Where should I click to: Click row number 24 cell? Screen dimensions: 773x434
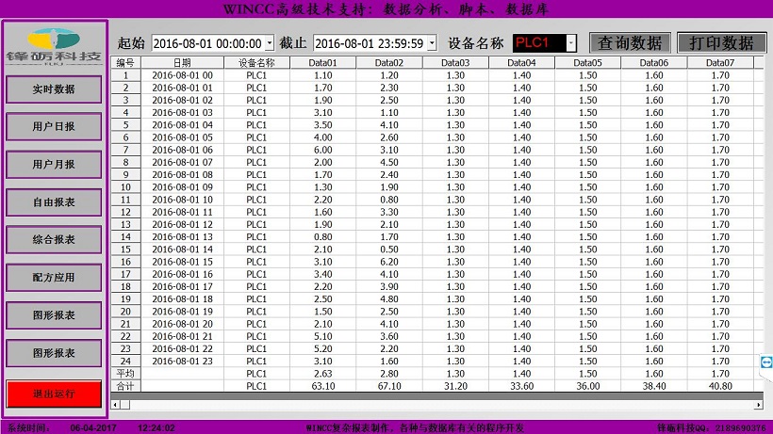coord(125,362)
